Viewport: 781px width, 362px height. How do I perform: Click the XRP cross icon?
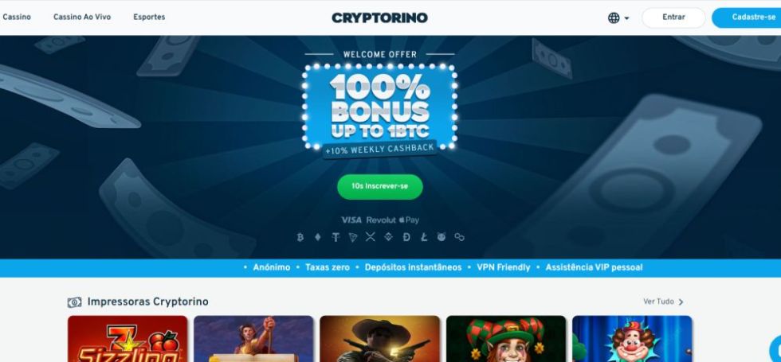point(370,237)
